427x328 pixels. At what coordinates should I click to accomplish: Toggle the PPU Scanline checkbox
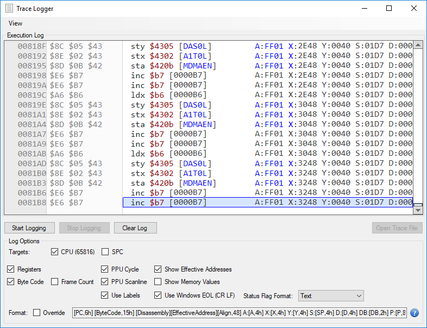[104, 282]
